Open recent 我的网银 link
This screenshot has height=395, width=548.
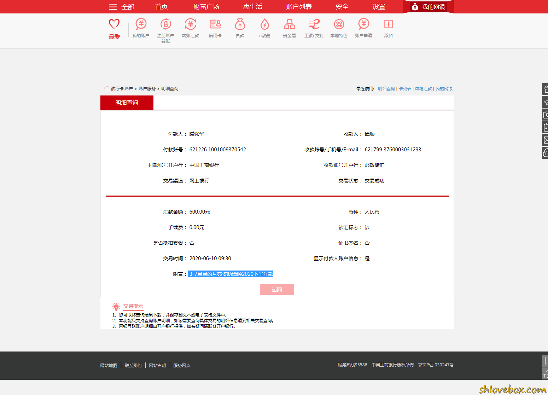[x=444, y=89]
